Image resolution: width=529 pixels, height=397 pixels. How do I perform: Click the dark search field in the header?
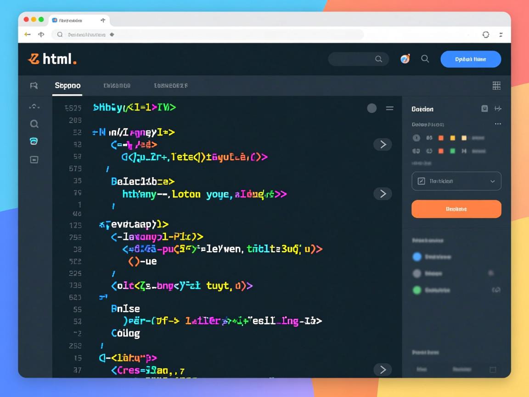click(x=358, y=59)
